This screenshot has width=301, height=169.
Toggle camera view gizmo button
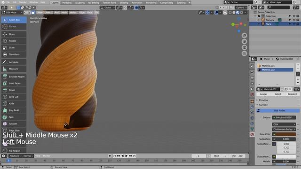click(244, 47)
